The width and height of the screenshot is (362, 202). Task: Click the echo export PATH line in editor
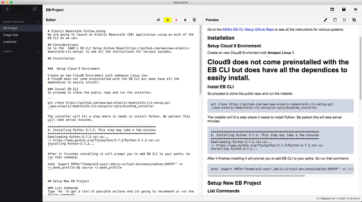115,164
